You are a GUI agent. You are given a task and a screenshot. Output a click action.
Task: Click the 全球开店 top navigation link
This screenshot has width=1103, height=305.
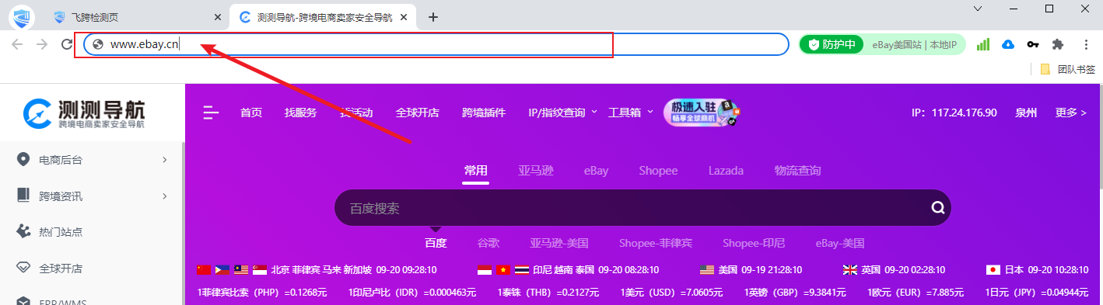point(418,113)
